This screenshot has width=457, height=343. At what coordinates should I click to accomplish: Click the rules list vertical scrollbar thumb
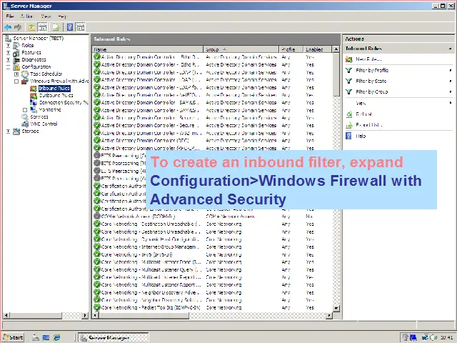click(336, 74)
